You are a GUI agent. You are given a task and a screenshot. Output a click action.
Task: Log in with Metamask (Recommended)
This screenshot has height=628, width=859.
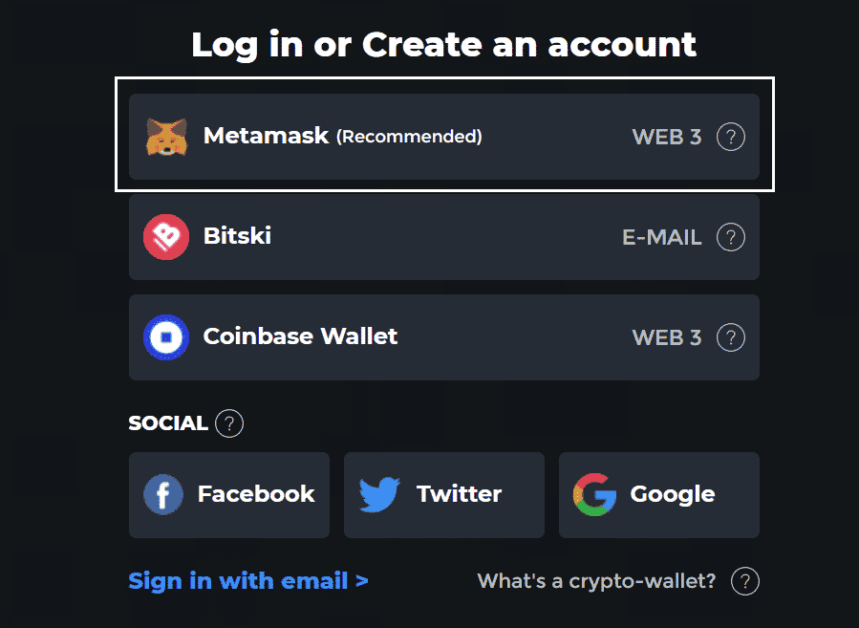coord(444,137)
